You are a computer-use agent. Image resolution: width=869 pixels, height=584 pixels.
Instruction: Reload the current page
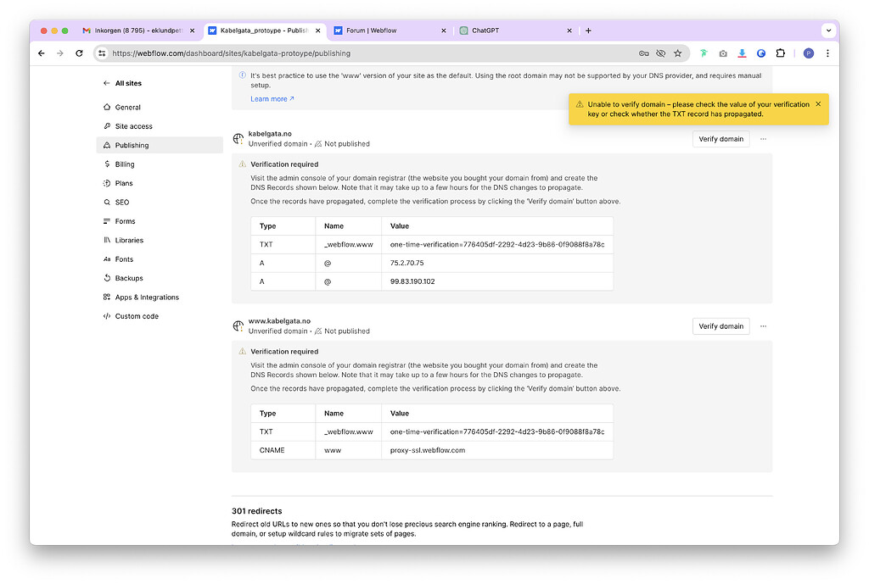pyautogui.click(x=79, y=53)
